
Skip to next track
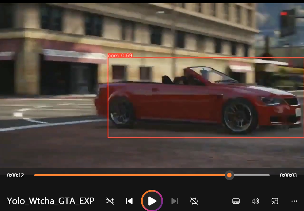click(174, 201)
